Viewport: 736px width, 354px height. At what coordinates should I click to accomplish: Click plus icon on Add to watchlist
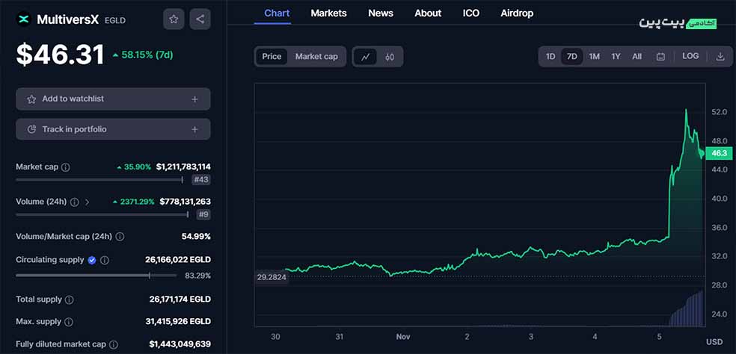(194, 99)
